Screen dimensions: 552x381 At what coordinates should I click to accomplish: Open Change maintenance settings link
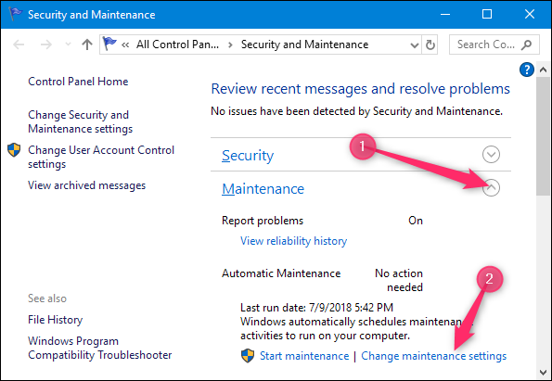click(434, 356)
